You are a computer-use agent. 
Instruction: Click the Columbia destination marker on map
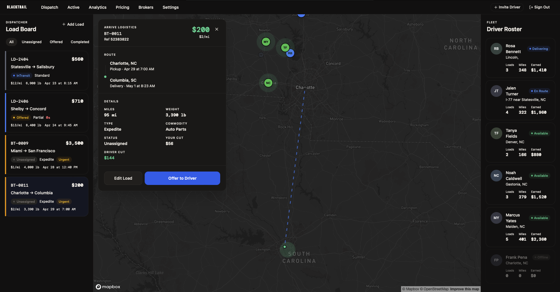(x=285, y=247)
